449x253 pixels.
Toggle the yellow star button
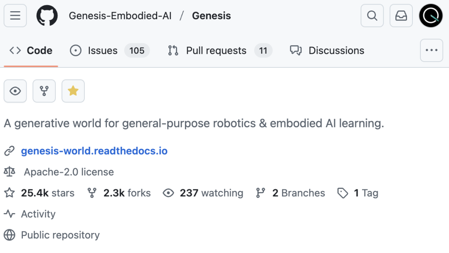click(x=73, y=91)
